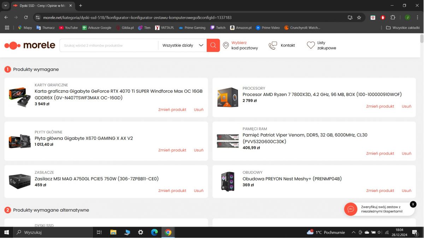Open the RTX 4070 Ti graphics card thumbnail
The image size is (424, 240).
[x=20, y=97]
